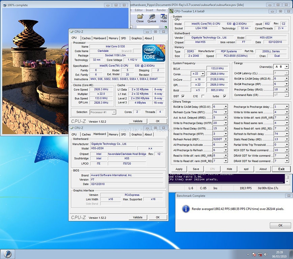Screen dimensions: 293x259
Task: Click the Windows Start orb
Action: point(7,254)
